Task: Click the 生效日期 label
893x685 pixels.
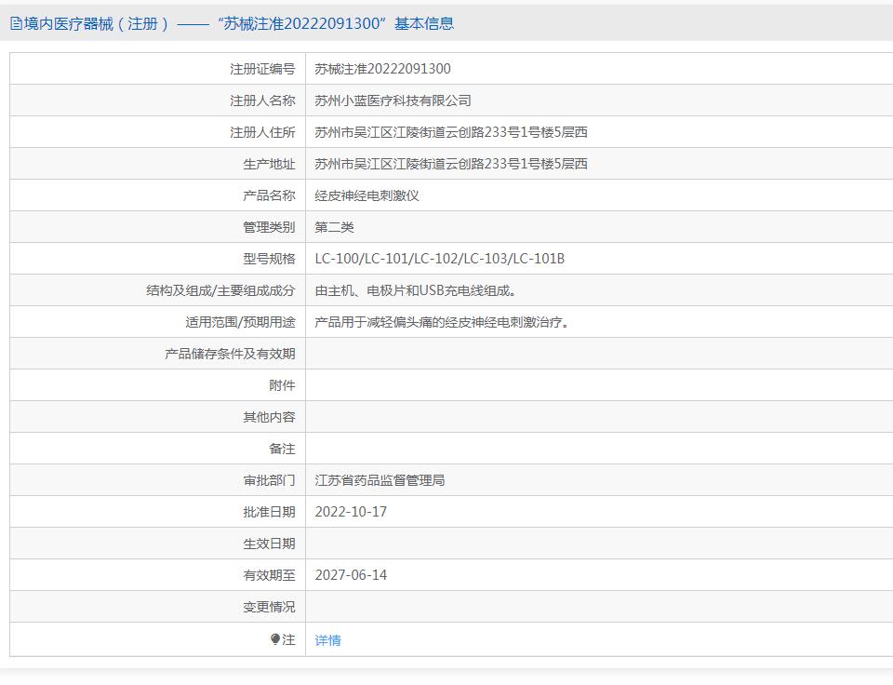Action: point(270,544)
